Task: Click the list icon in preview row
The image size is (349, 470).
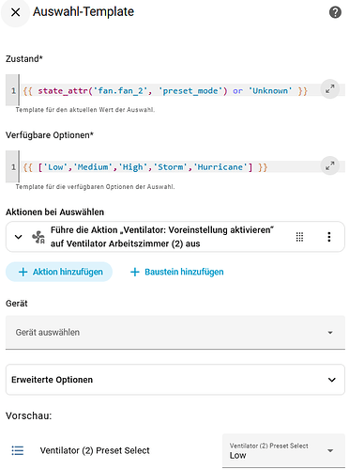Action: [18, 450]
